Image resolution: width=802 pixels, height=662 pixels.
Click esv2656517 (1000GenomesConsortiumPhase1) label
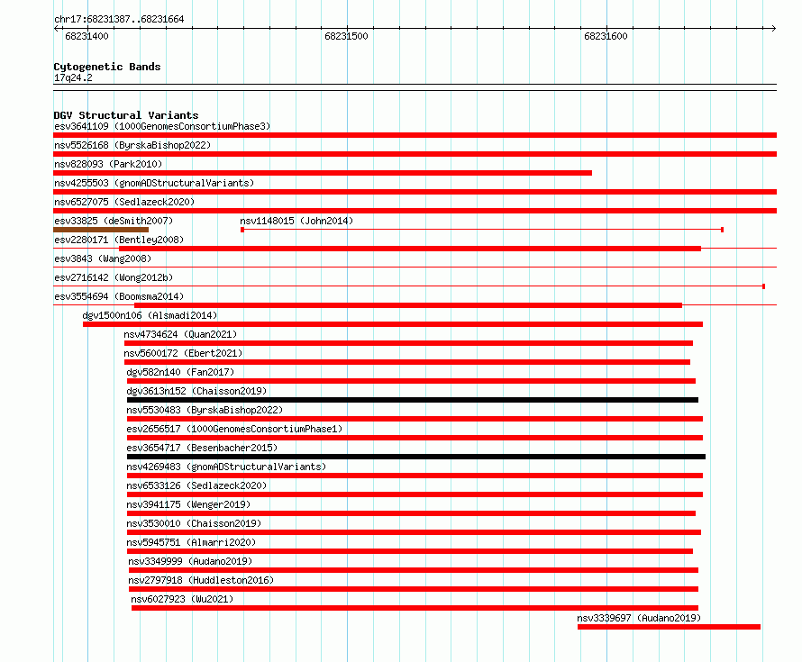[234, 429]
